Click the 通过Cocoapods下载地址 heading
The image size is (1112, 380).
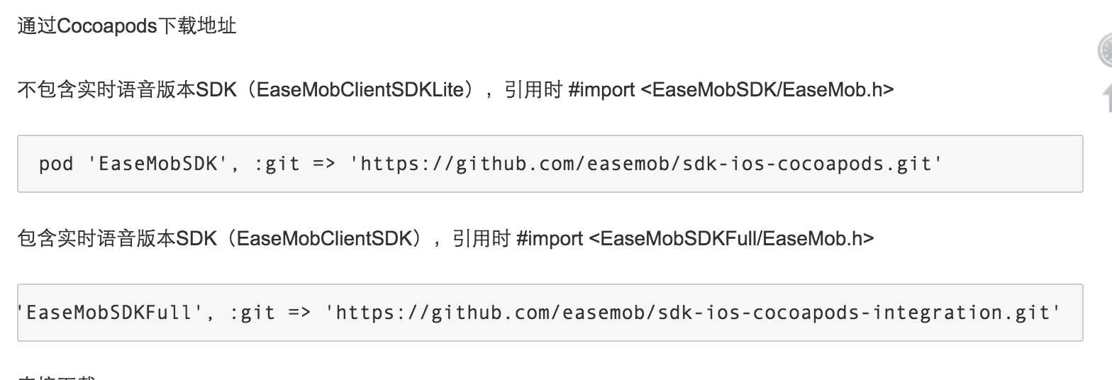(x=127, y=27)
